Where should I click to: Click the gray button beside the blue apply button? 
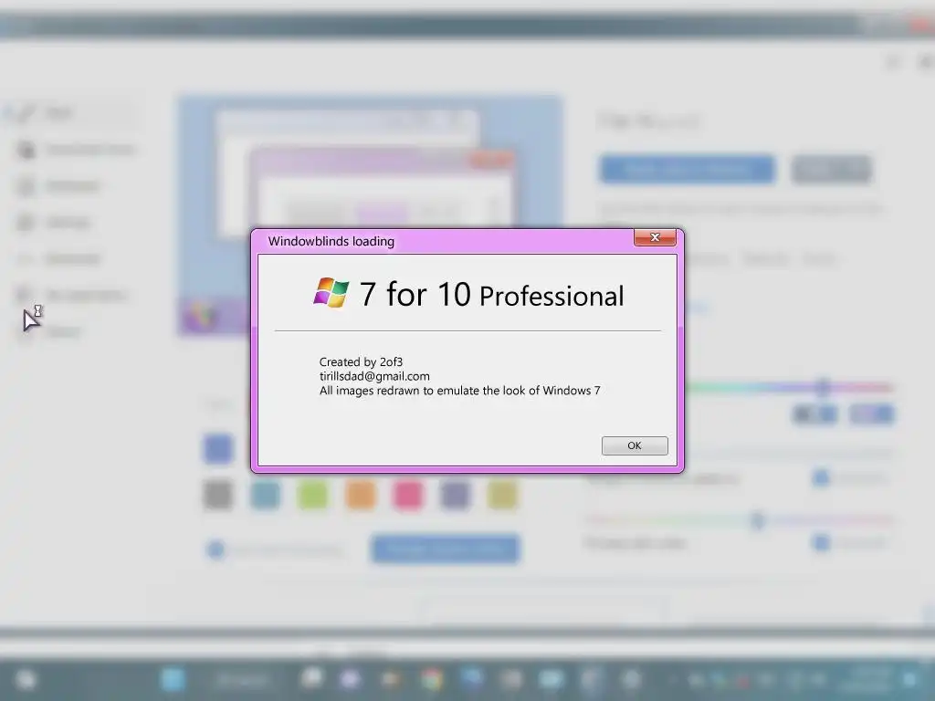click(x=832, y=169)
